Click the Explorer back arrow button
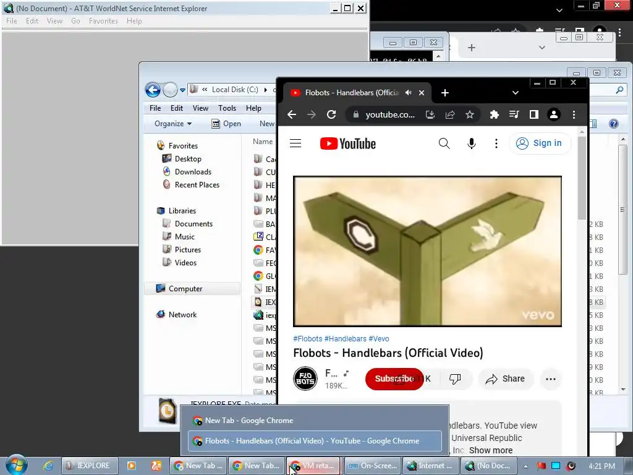Screen dimensions: 633x475 coord(153,90)
